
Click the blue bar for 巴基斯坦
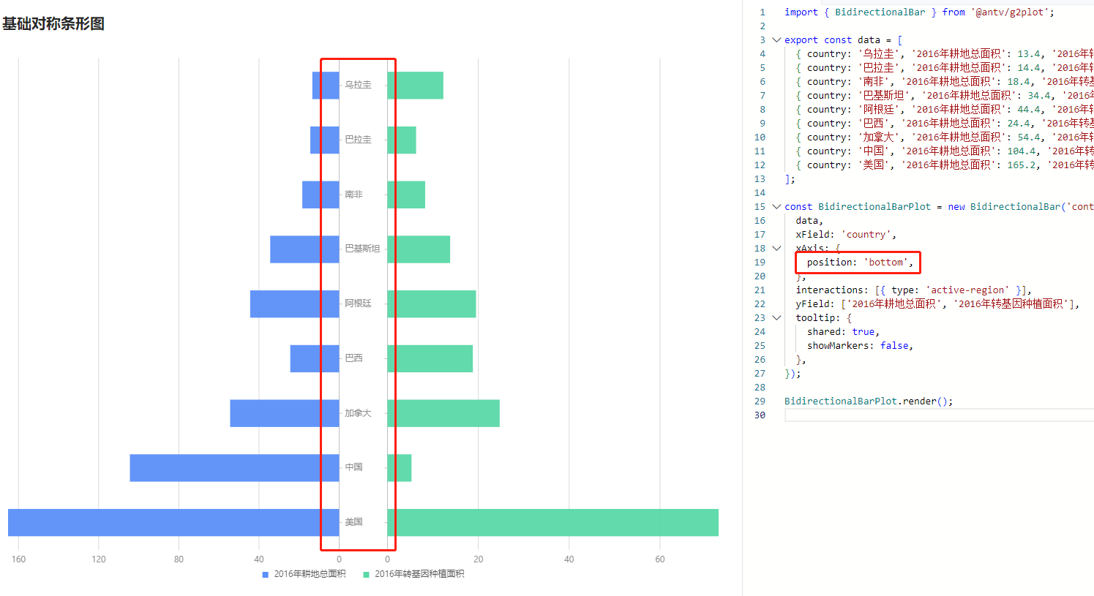[x=304, y=249]
